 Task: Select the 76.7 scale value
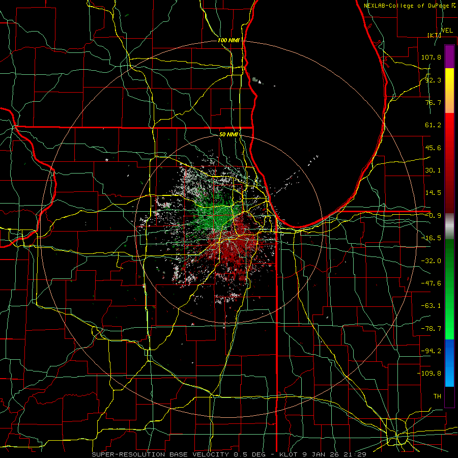pyautogui.click(x=433, y=102)
